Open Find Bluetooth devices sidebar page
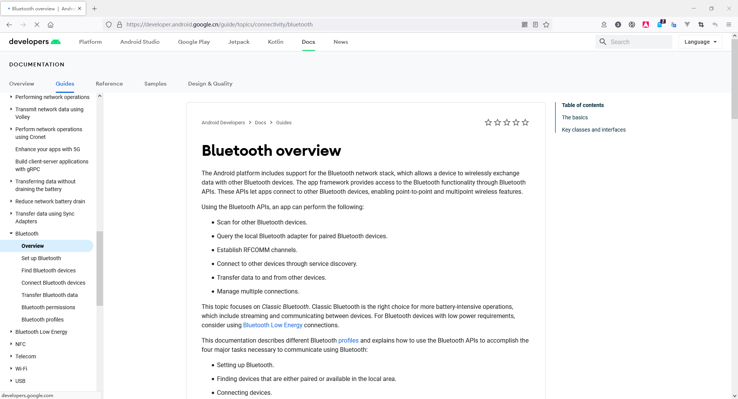 [x=48, y=270]
